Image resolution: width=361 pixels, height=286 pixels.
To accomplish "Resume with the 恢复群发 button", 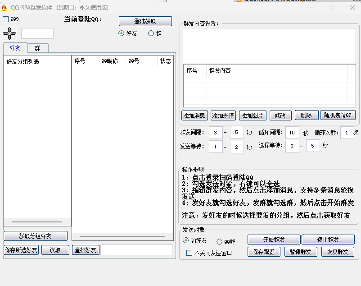I will [x=338, y=252].
